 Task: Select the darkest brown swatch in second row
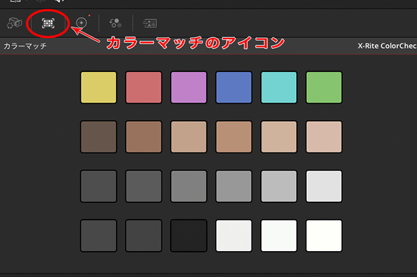tap(99, 137)
